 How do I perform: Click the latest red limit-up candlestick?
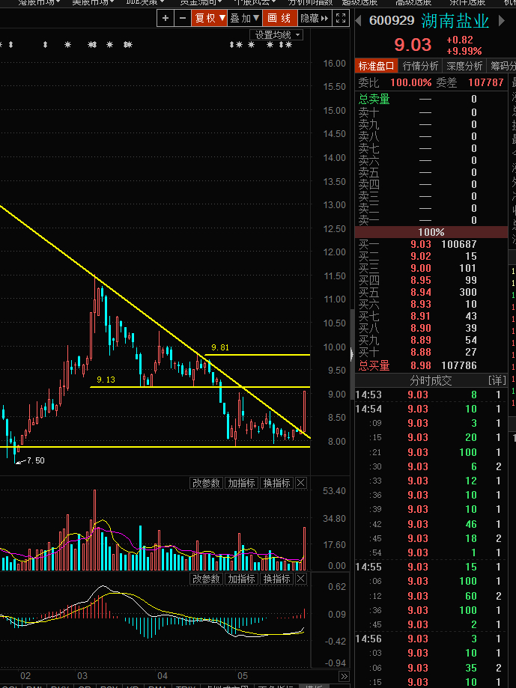[x=305, y=413]
